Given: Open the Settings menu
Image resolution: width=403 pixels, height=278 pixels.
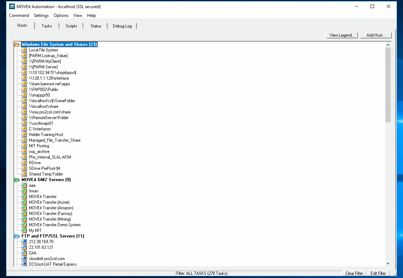Looking at the screenshot, I should (41, 16).
